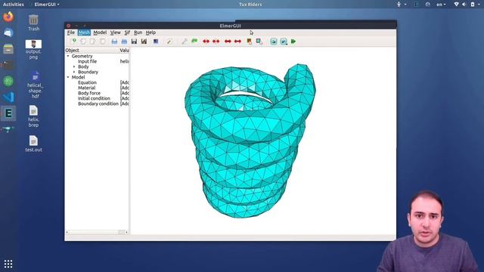Image resolution: width=484 pixels, height=272 pixels.
Task: Collapse the Model tree node
Action: 68,77
